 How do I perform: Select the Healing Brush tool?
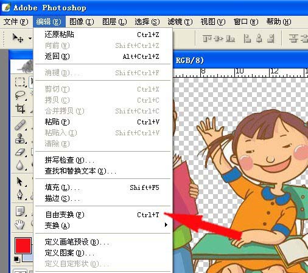[20, 125]
